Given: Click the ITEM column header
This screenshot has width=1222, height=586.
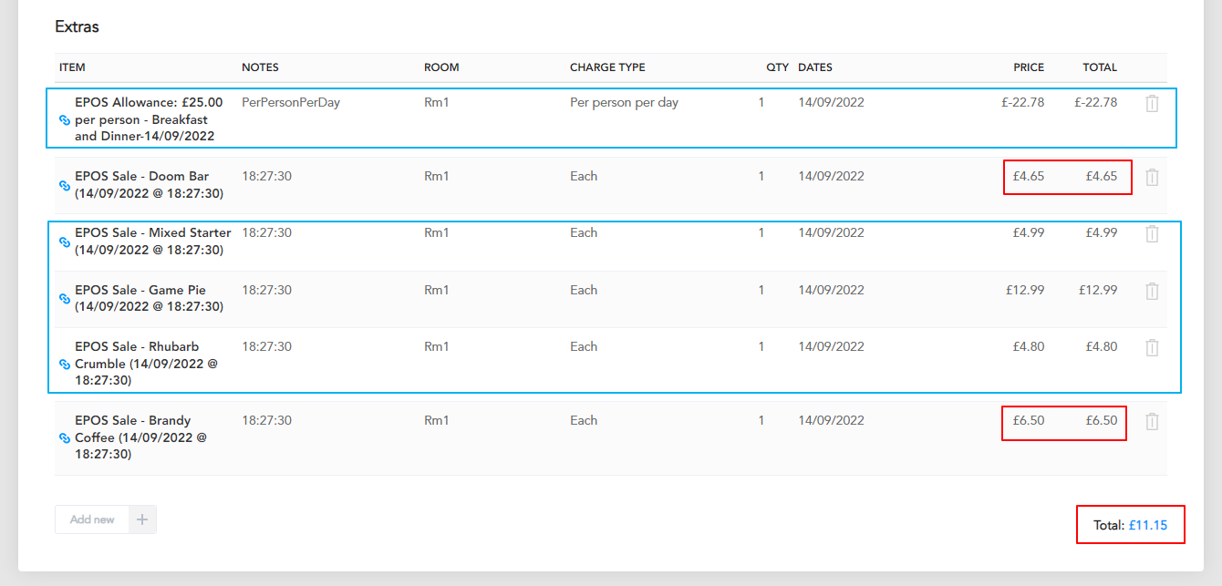Looking at the screenshot, I should click(72, 67).
